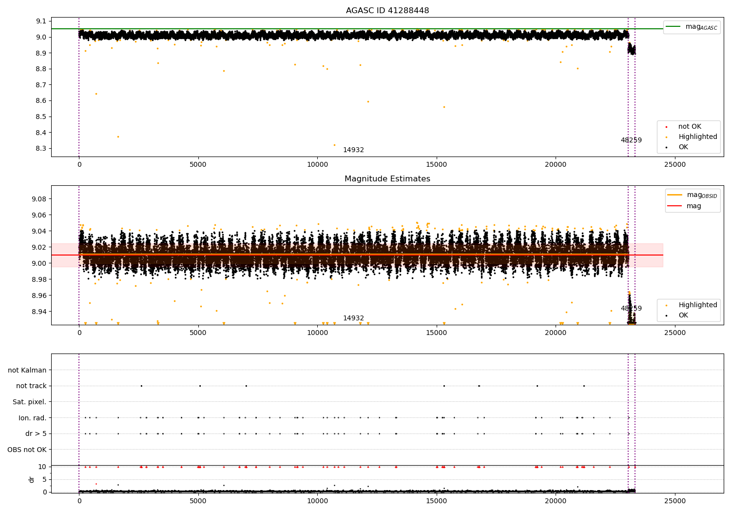This screenshot has width=731, height=512.
Task: Click the 'dr > 5' axis label
Action: click(x=36, y=434)
